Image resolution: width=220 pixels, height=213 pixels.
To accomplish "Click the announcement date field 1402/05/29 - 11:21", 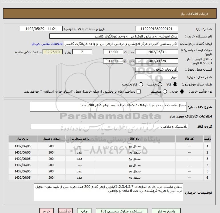I will (x=41, y=29).
